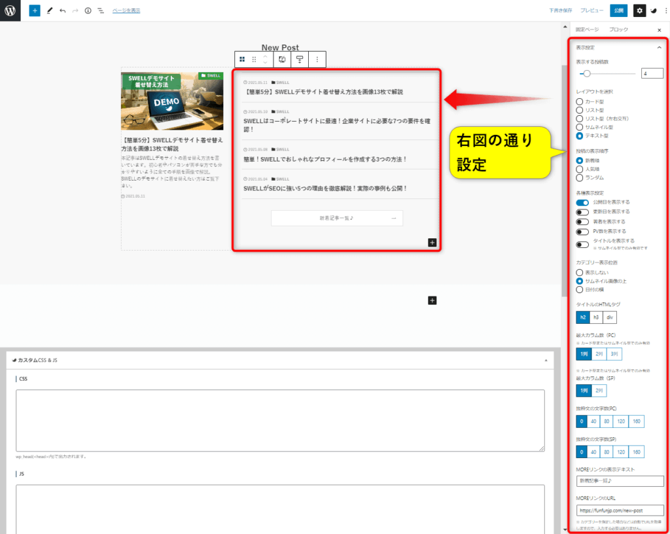Click the 新着記事一覧♪ more button

(337, 219)
